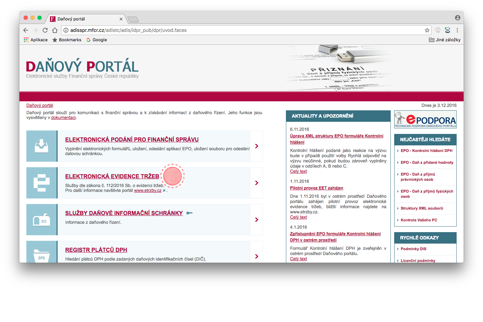Click the DPH folder icon

(x=41, y=255)
